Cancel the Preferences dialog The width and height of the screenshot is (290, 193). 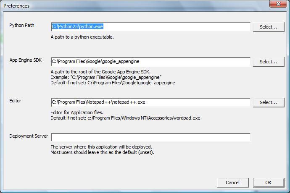[x=233, y=183]
